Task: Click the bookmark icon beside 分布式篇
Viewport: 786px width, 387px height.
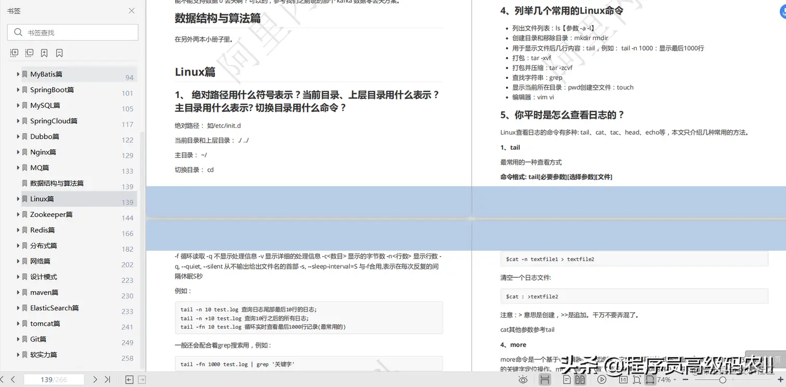Action: point(25,246)
